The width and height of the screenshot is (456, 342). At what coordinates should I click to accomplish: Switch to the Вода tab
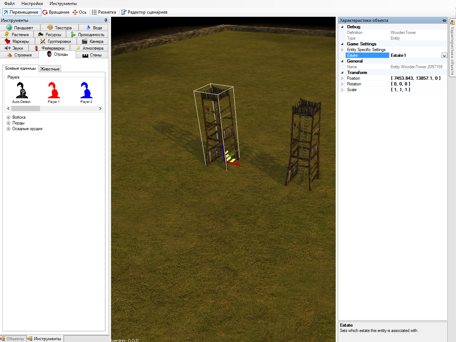click(94, 28)
